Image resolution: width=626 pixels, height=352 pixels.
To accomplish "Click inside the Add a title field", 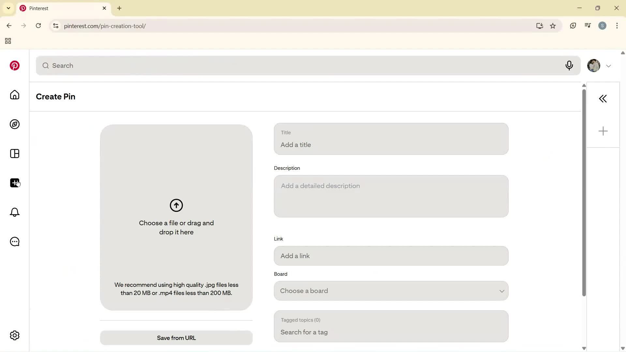I will click(x=391, y=145).
